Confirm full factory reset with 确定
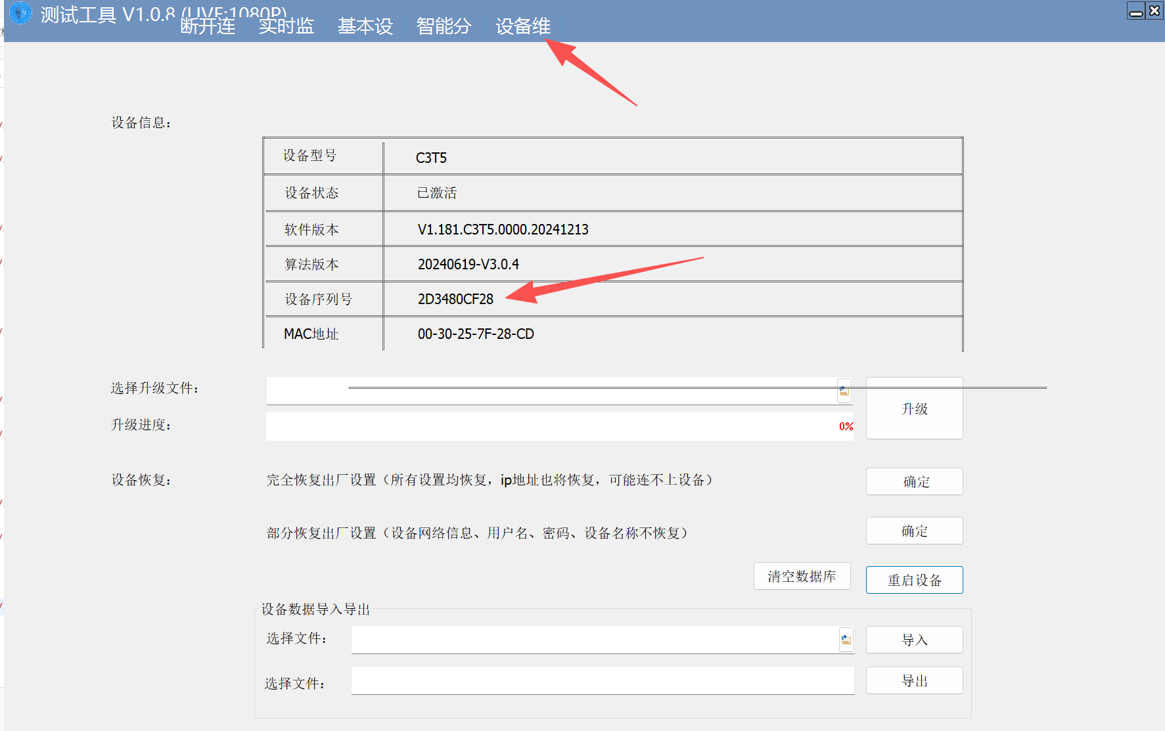This screenshot has width=1165, height=731. click(915, 481)
